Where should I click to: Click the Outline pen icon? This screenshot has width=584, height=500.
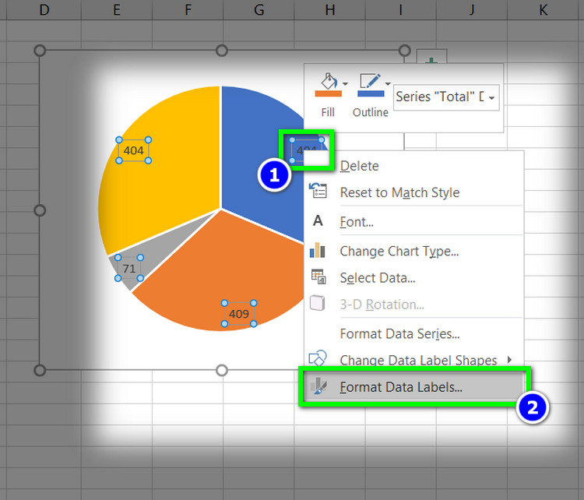point(370,81)
